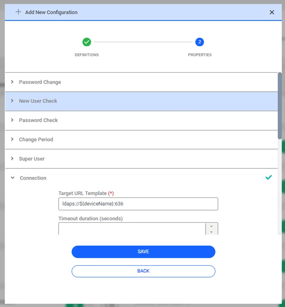Click the plus icon beside Add New Configuration
The width and height of the screenshot is (285, 307).
(x=18, y=12)
